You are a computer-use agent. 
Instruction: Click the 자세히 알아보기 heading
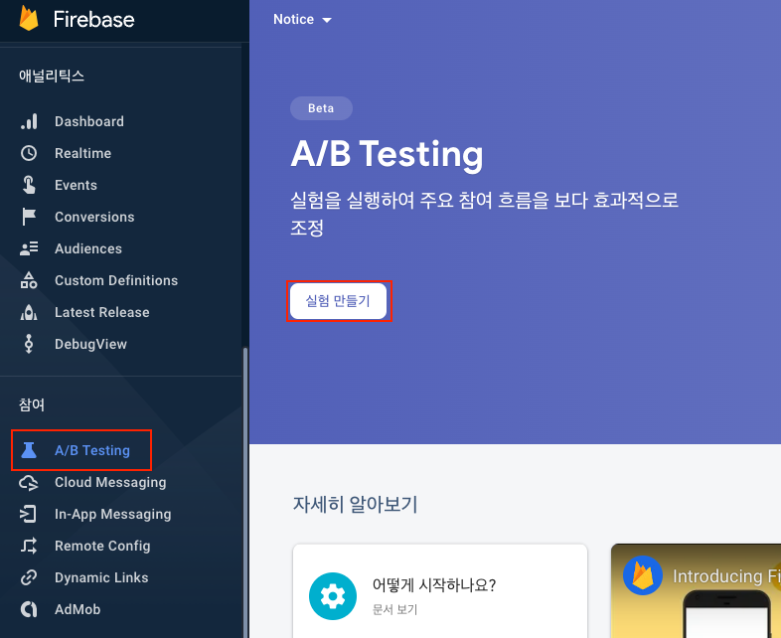(x=355, y=504)
